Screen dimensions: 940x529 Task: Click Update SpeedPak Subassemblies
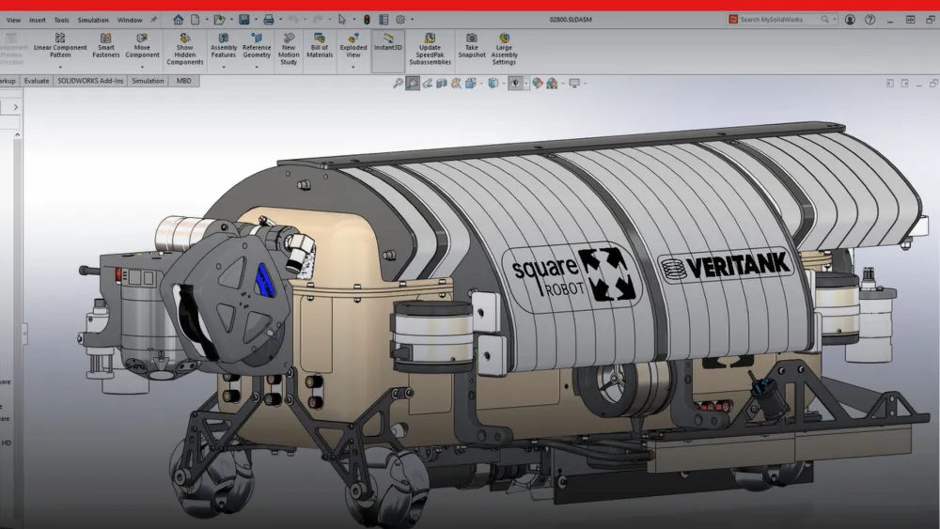pos(430,49)
